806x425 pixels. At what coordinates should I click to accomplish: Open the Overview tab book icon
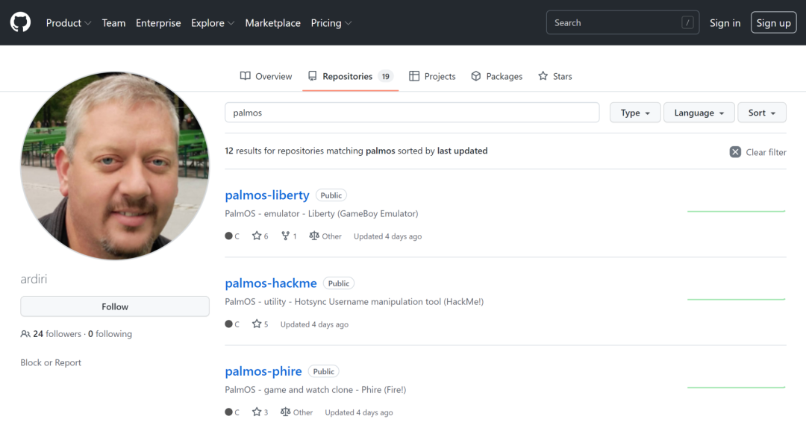click(246, 76)
